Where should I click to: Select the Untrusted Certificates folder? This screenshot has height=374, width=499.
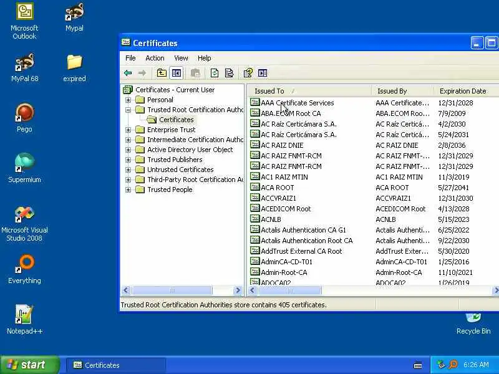coord(180,170)
